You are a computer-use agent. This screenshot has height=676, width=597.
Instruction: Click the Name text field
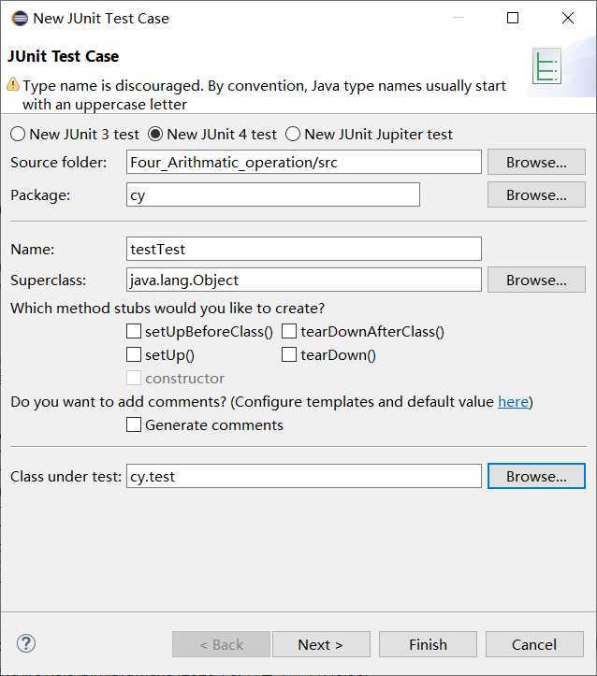coord(304,249)
